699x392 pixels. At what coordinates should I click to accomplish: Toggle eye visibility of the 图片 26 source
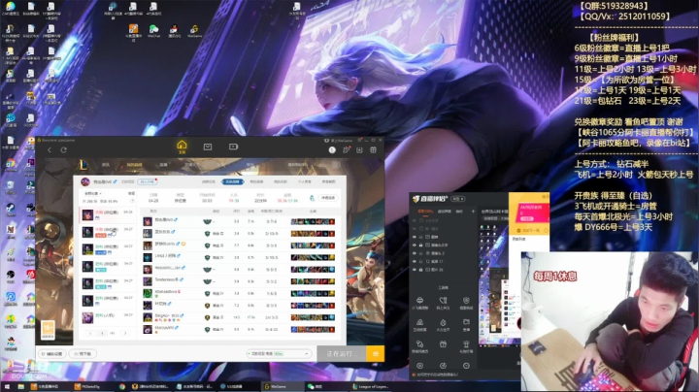tap(415, 270)
